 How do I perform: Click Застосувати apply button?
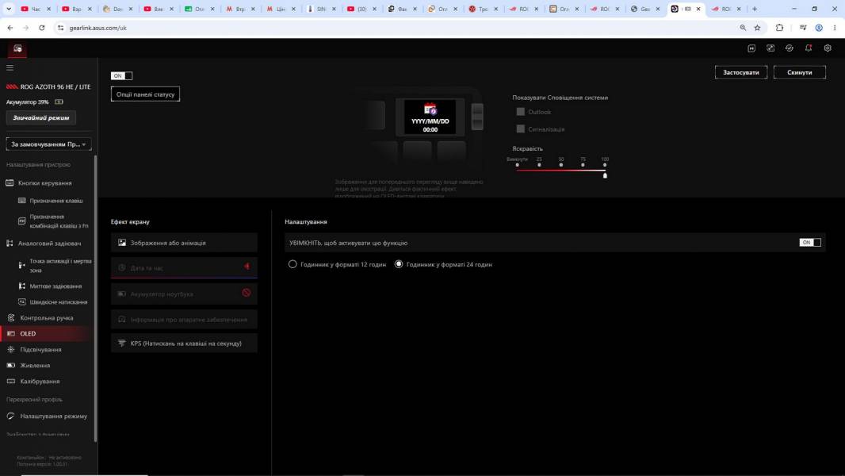[741, 72]
